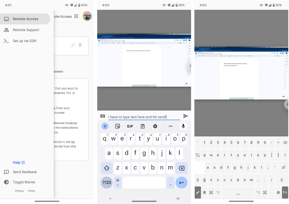Switch to symbols with the ?123 key
Image resolution: width=289 pixels, height=204 pixels.
(x=107, y=183)
